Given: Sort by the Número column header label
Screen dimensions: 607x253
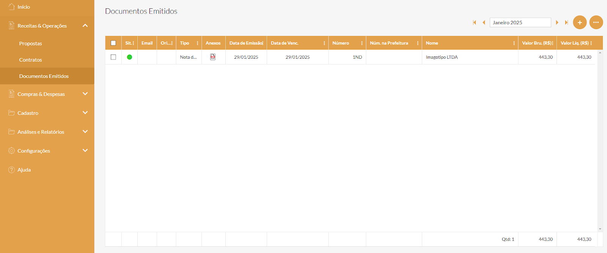Looking at the screenshot, I should [341, 43].
